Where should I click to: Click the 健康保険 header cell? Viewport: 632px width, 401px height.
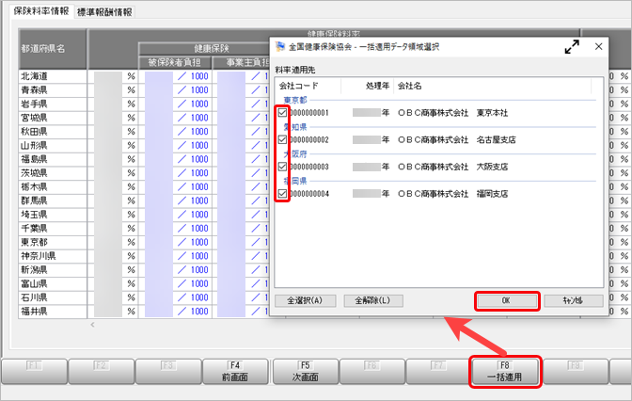click(204, 49)
